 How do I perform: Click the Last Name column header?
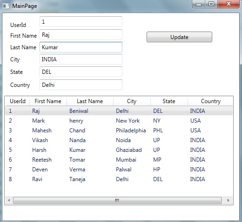90,101
